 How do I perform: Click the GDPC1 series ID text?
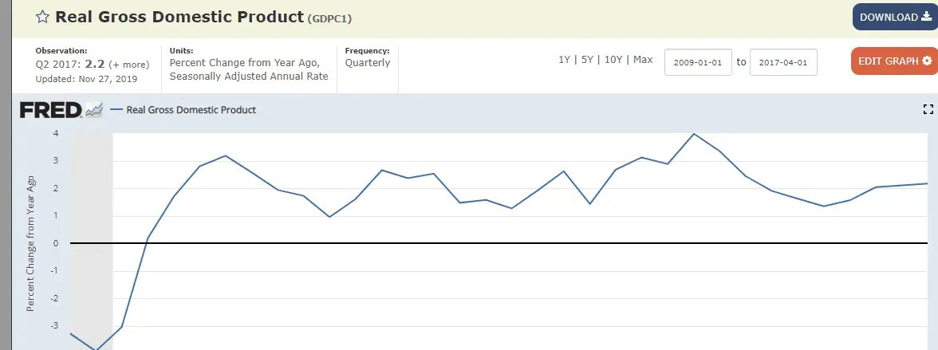[x=328, y=18]
